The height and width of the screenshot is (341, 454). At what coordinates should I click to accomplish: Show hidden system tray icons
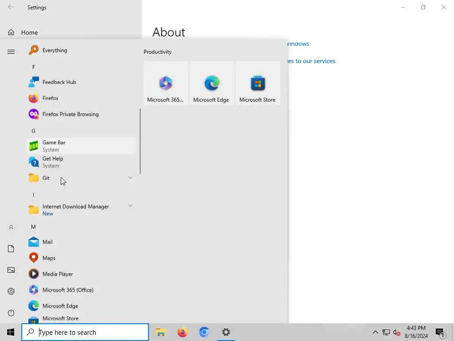click(x=375, y=332)
